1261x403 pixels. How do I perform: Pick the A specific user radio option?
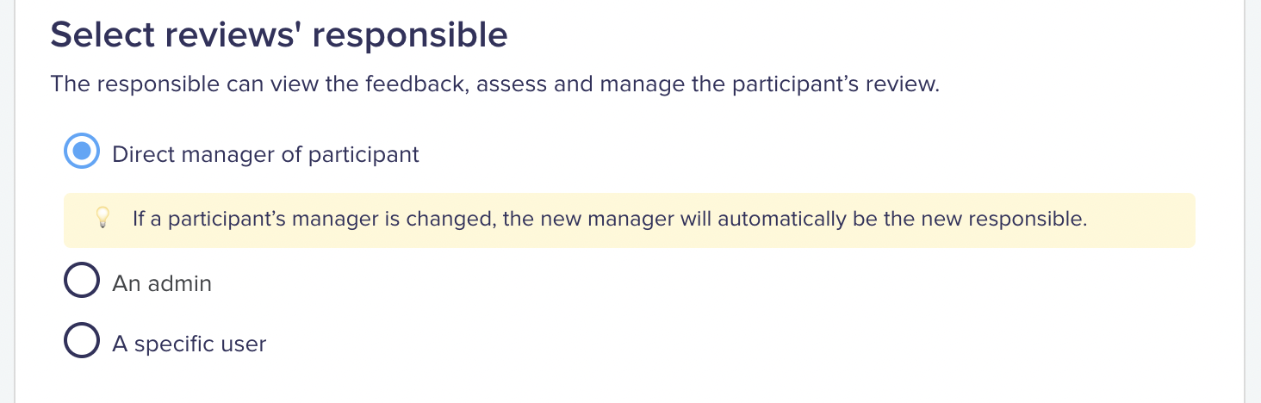82,340
